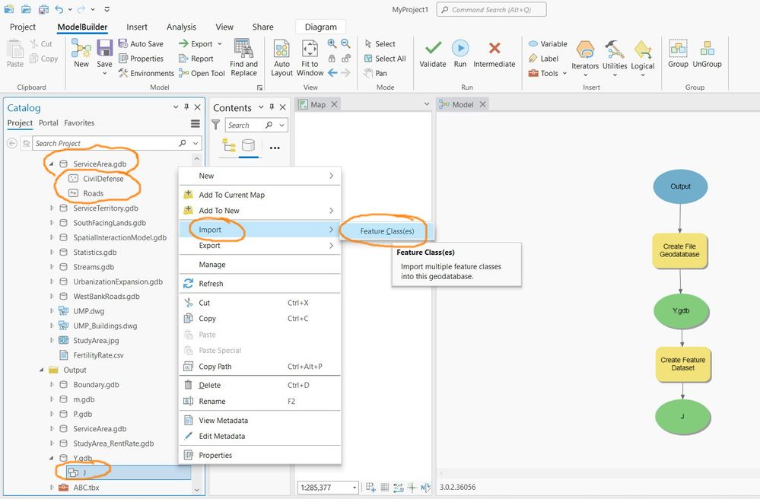Switch to Portal tab in Catalog
The width and height of the screenshot is (760, 499).
49,123
